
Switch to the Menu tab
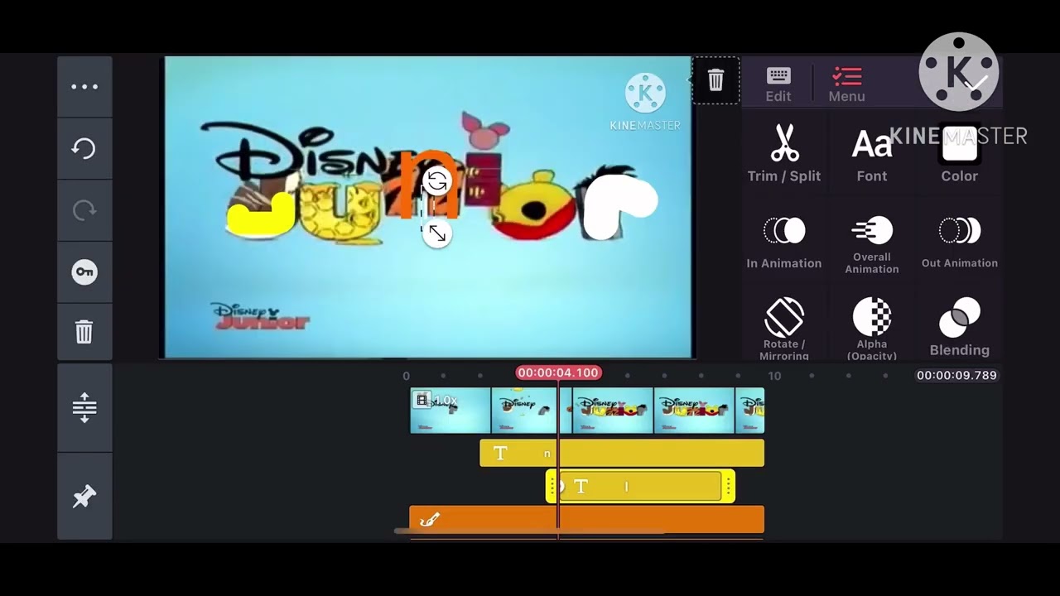point(846,84)
